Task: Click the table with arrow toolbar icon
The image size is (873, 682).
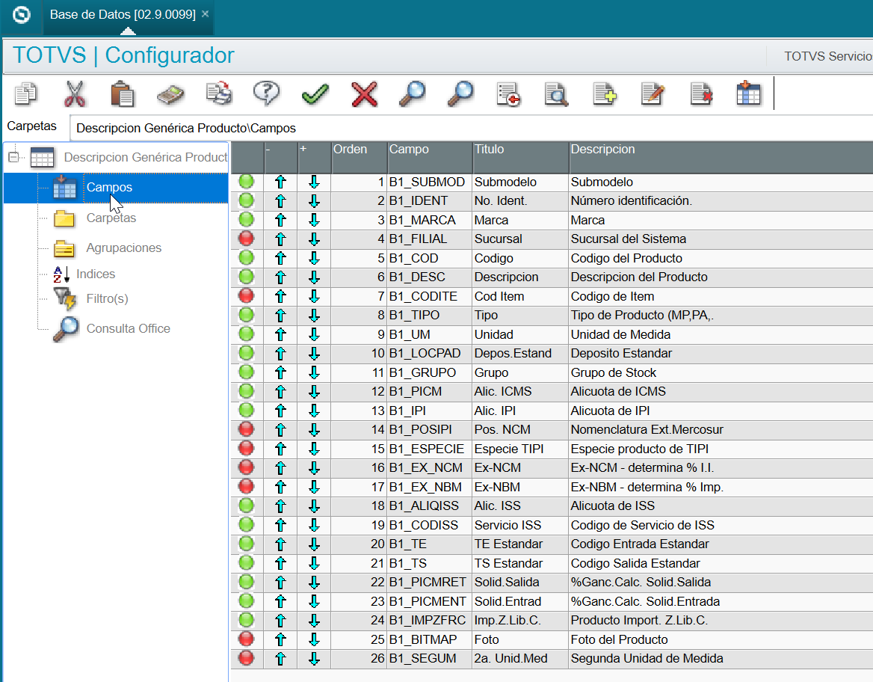Action: click(x=748, y=93)
